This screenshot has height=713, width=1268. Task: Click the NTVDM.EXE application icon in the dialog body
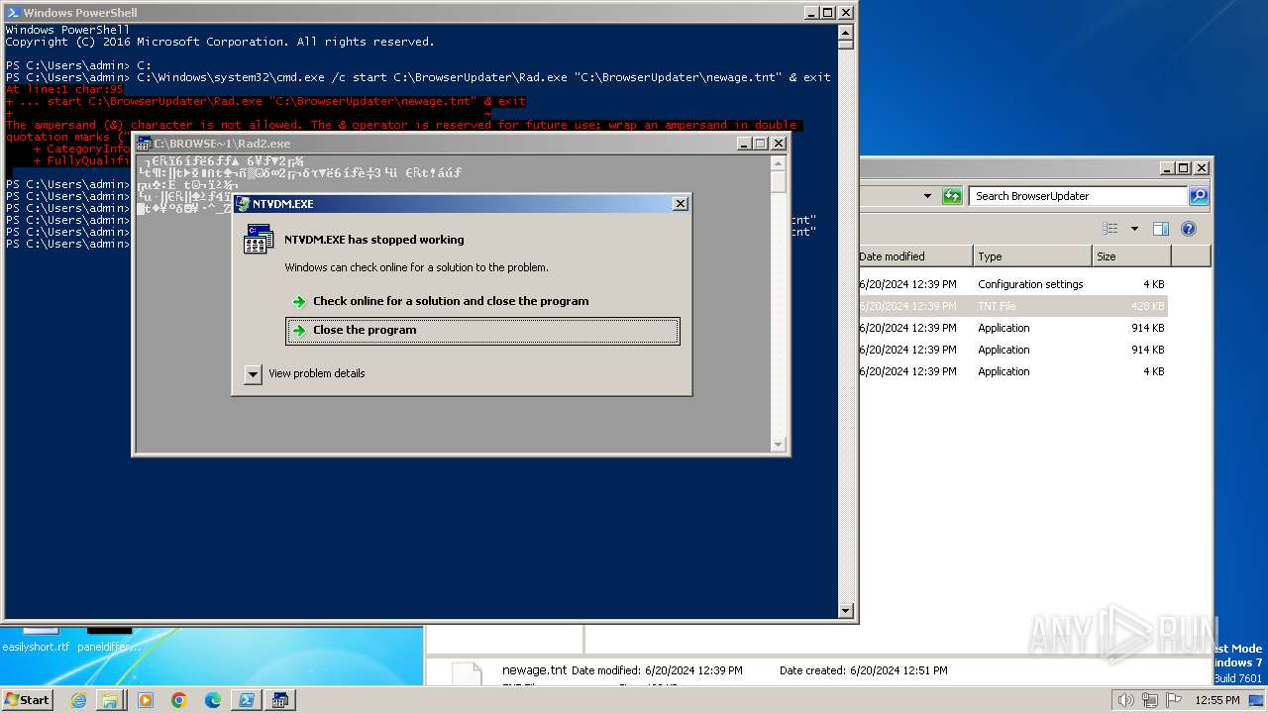click(x=259, y=240)
